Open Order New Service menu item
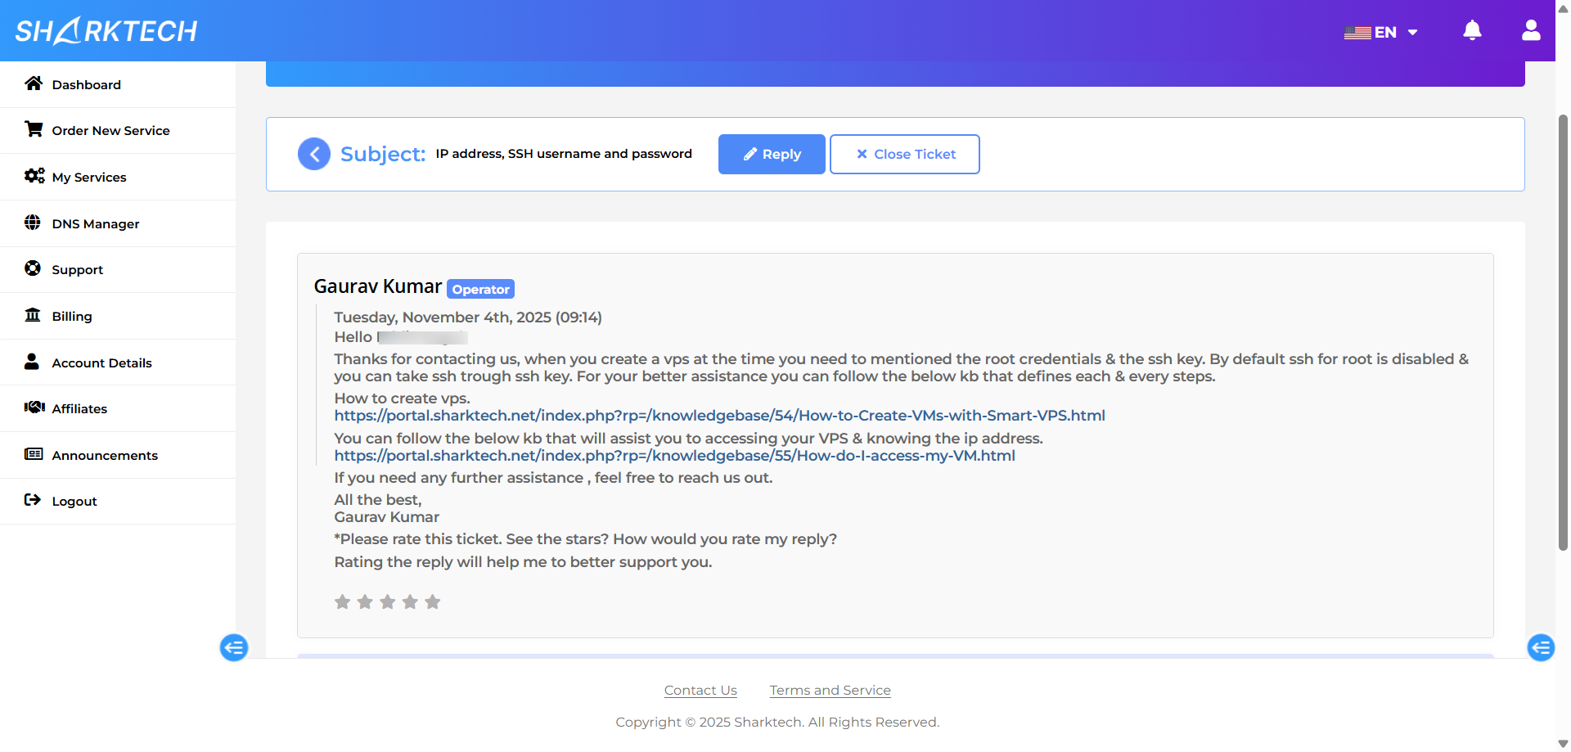The width and height of the screenshot is (1571, 752). pos(118,131)
